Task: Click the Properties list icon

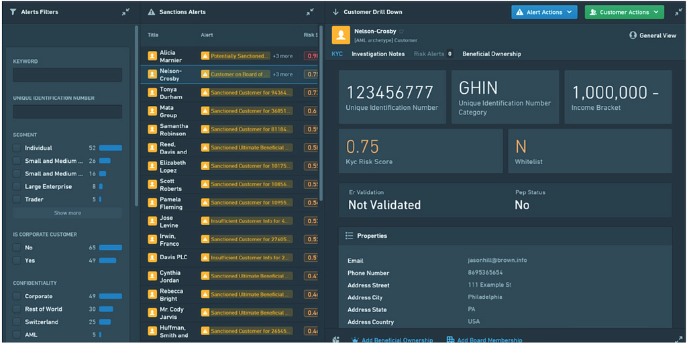Action: point(349,236)
